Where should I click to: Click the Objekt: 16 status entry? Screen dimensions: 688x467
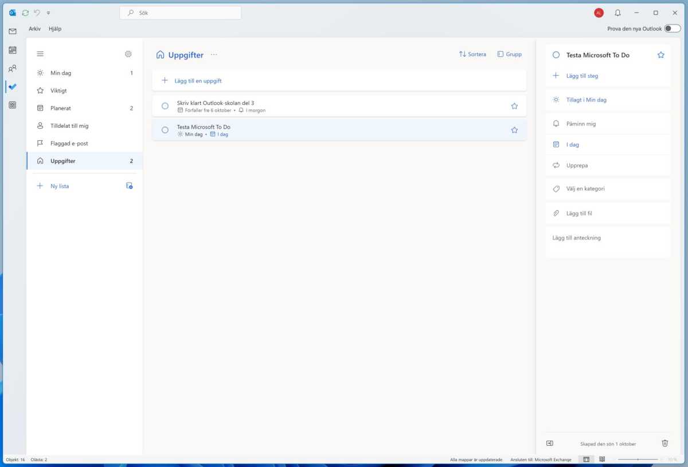pos(15,460)
